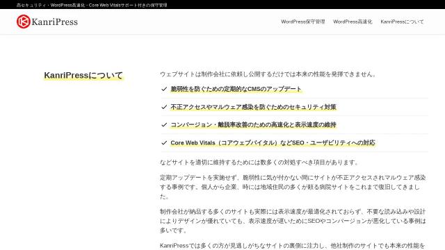This screenshot has width=445, height=250.
Task: Click the KanriPress wordmark in header
Action: [54, 22]
